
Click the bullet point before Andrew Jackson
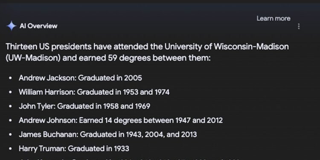pos(10,78)
